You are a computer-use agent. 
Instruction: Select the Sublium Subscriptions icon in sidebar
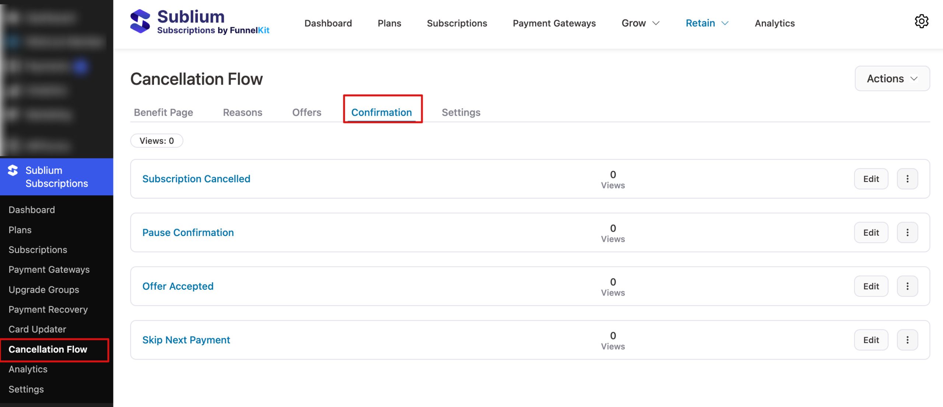point(13,171)
